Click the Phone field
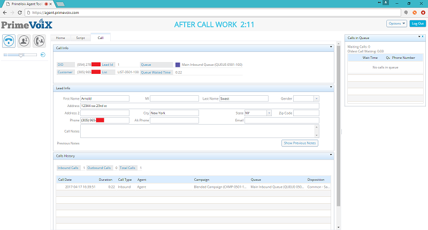Image resolution: width=428 pixels, height=230 pixels. [x=105, y=120]
